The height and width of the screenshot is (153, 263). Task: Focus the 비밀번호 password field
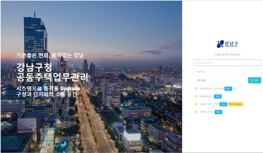227,72
